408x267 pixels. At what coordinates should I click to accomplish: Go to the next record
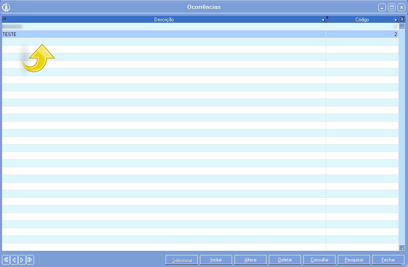22,260
